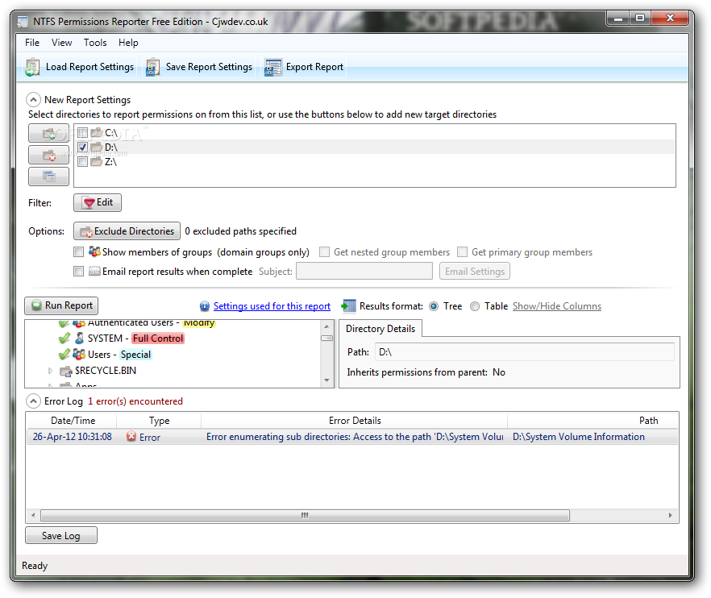711x598 pixels.
Task: Click the email envelope icon
Action: 94,271
